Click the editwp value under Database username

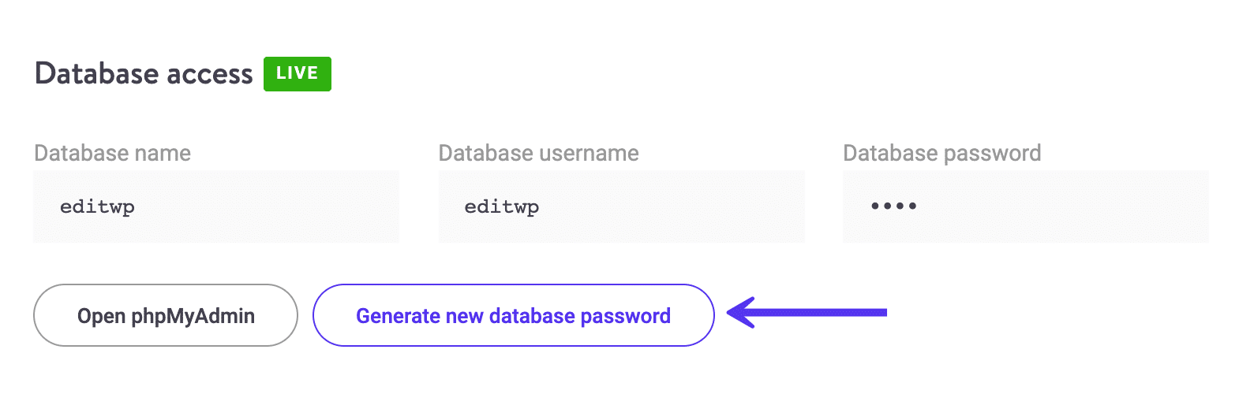click(501, 207)
